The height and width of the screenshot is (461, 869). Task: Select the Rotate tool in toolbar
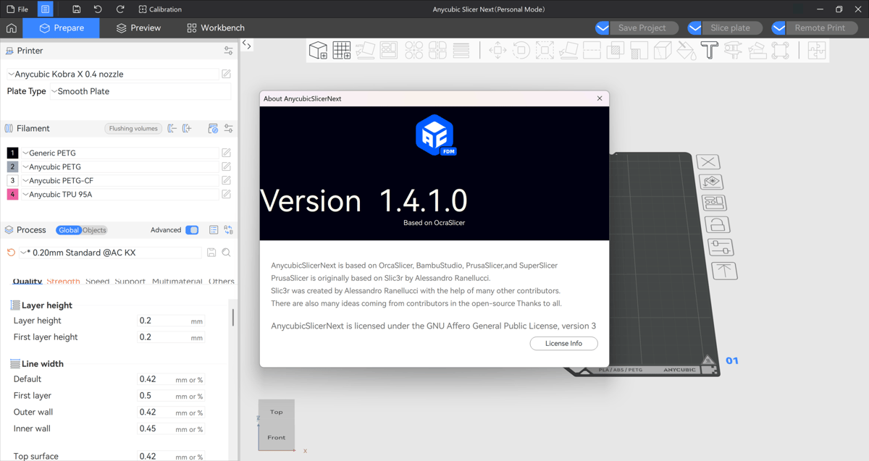coord(521,50)
